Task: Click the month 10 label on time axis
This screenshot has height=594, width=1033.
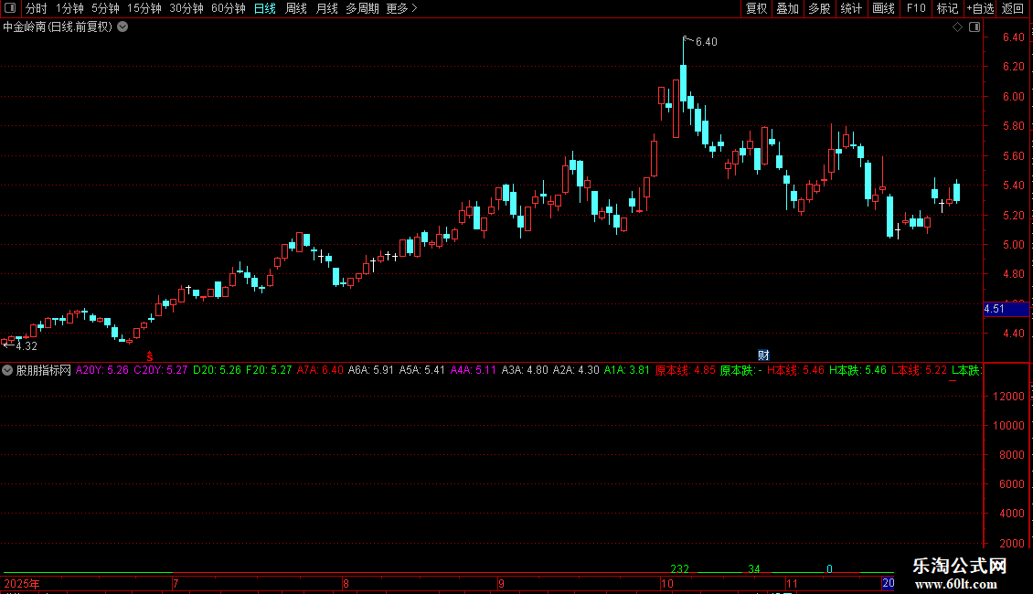Action: 667,584
